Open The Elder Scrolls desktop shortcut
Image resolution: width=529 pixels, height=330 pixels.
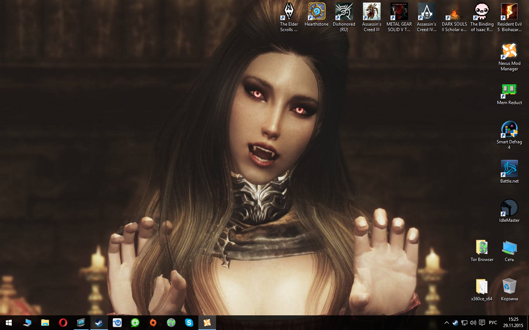[x=289, y=17]
